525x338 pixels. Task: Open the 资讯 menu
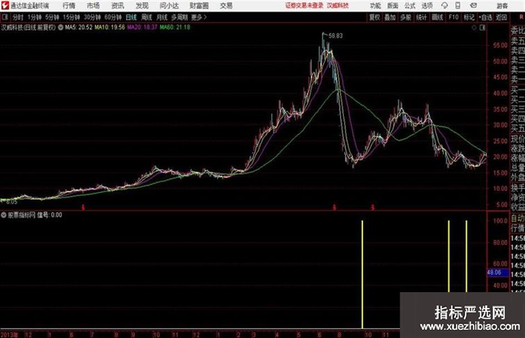tap(117, 6)
